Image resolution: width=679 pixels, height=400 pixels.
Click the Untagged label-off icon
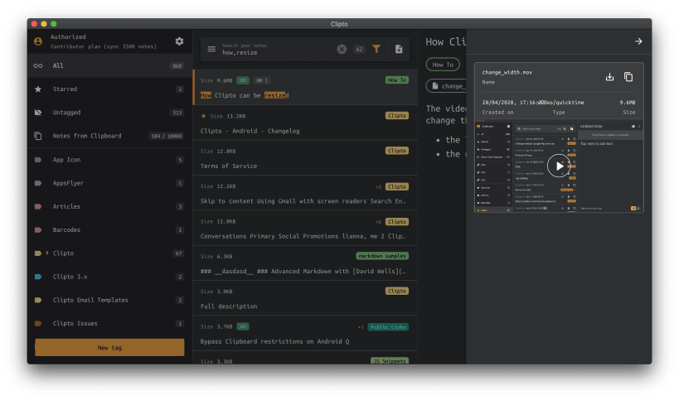click(38, 113)
